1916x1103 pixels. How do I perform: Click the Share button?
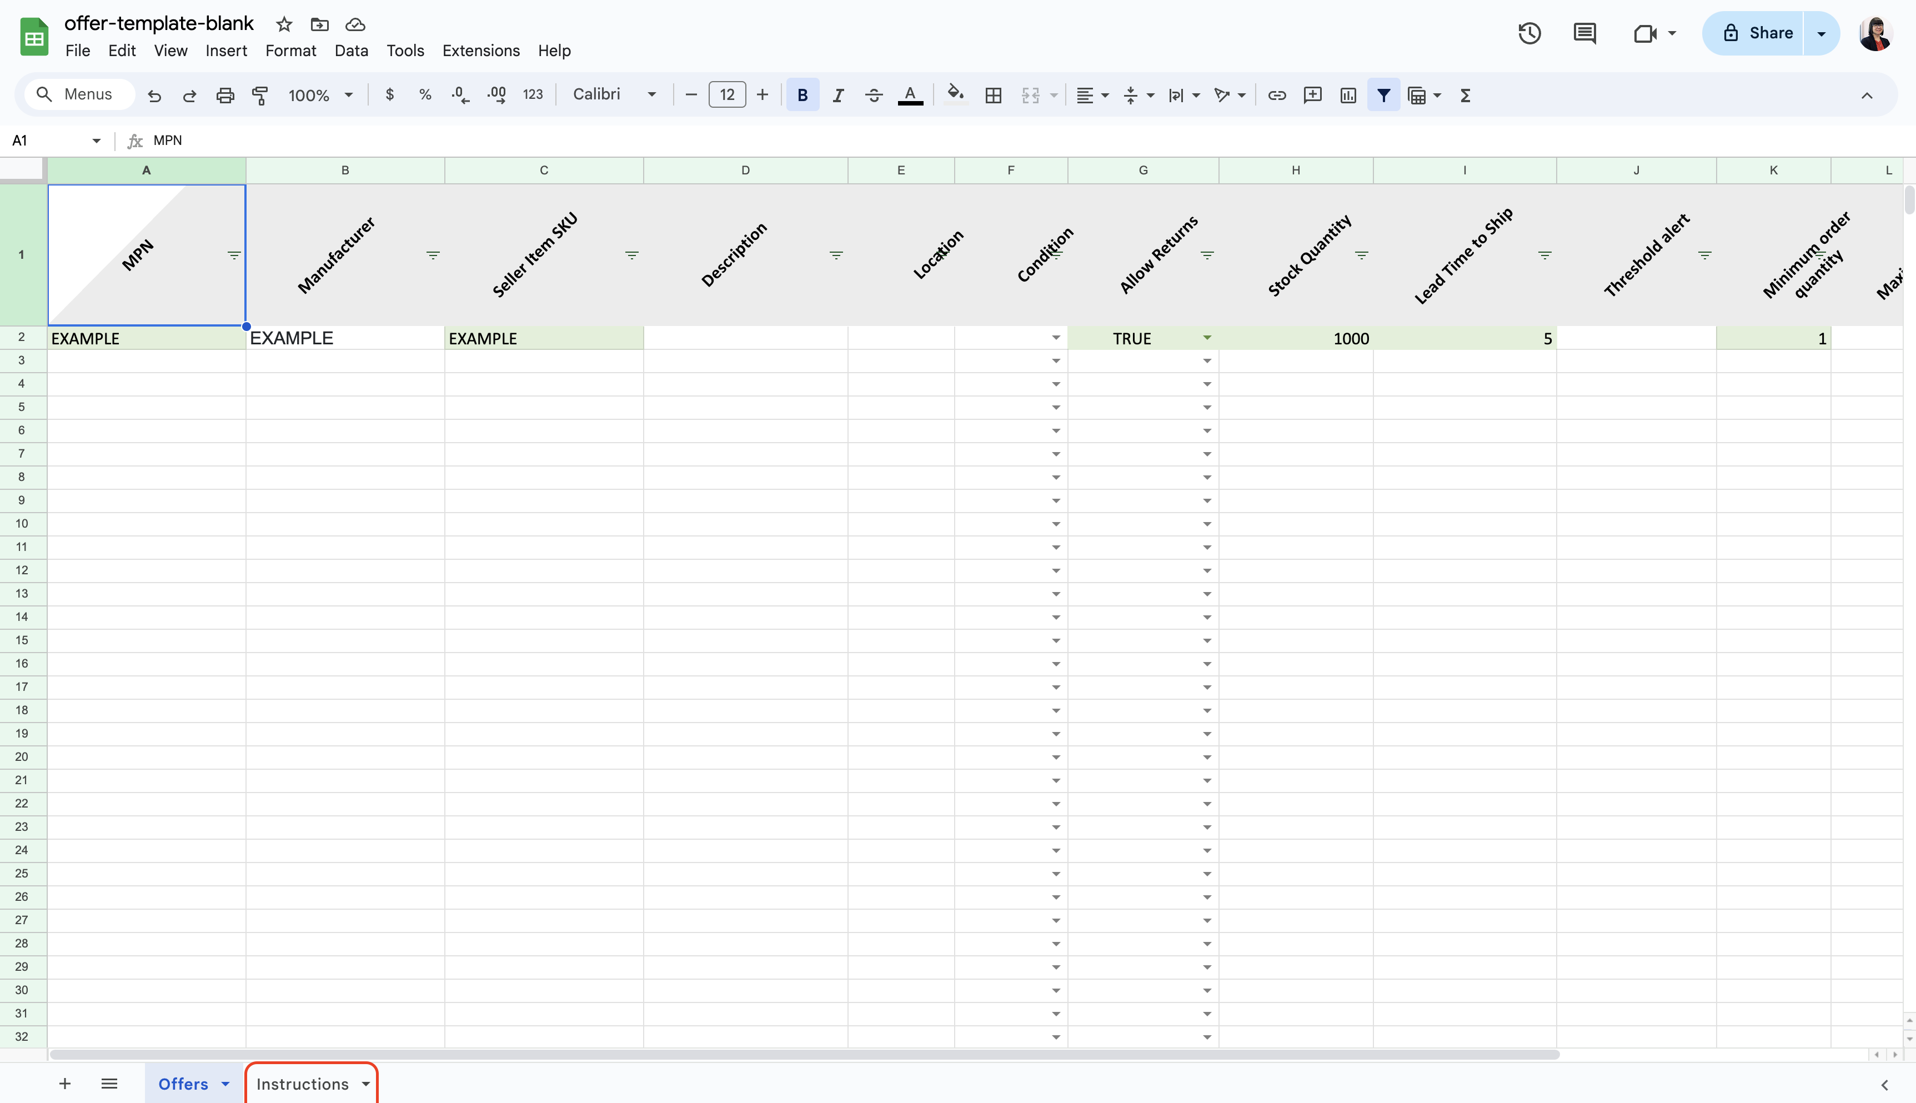(x=1757, y=33)
